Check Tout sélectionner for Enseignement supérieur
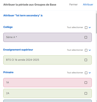Viewport: 97px width, 102px height. (86, 50)
